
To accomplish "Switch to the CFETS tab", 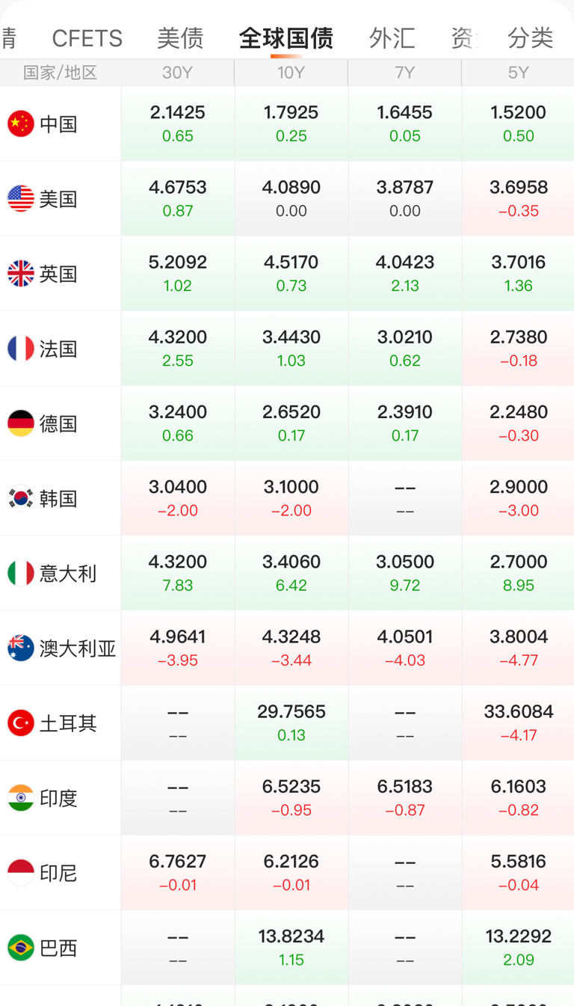I will point(87,38).
